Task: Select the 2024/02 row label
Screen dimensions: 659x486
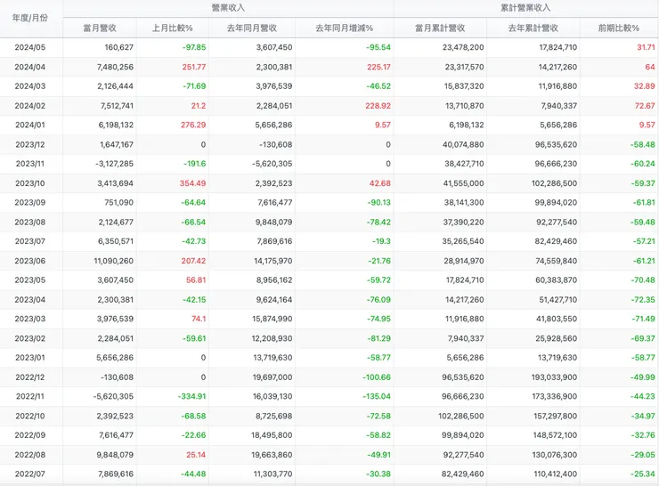Action: point(30,106)
